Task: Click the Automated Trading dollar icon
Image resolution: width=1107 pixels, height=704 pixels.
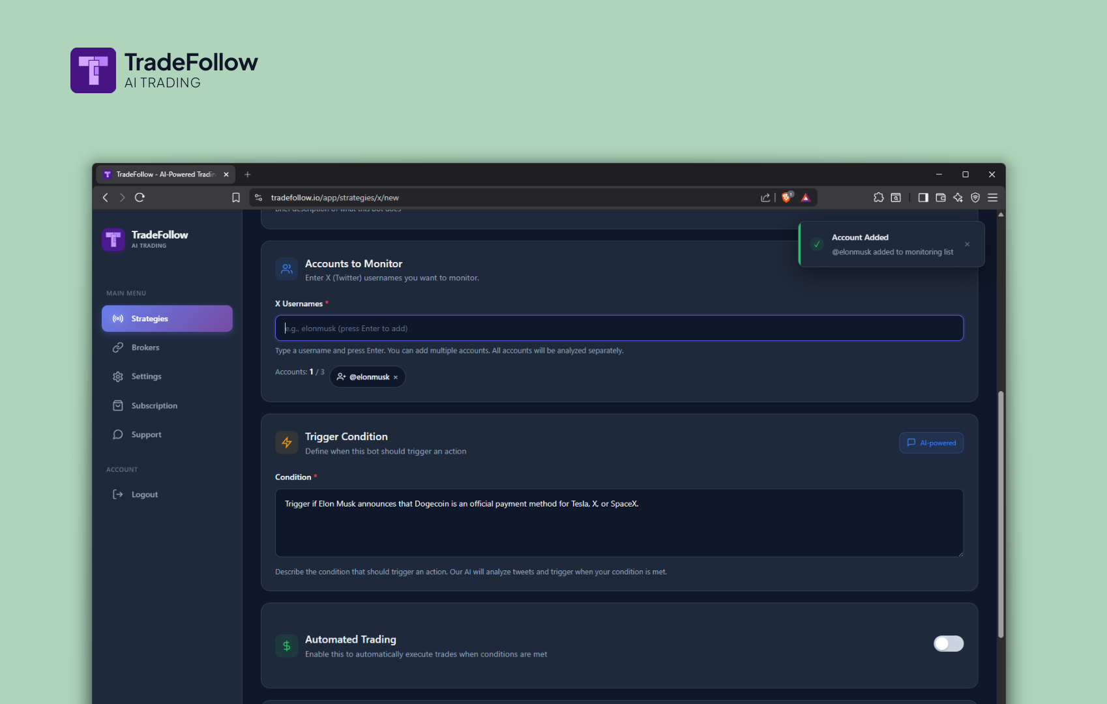Action: 286,645
